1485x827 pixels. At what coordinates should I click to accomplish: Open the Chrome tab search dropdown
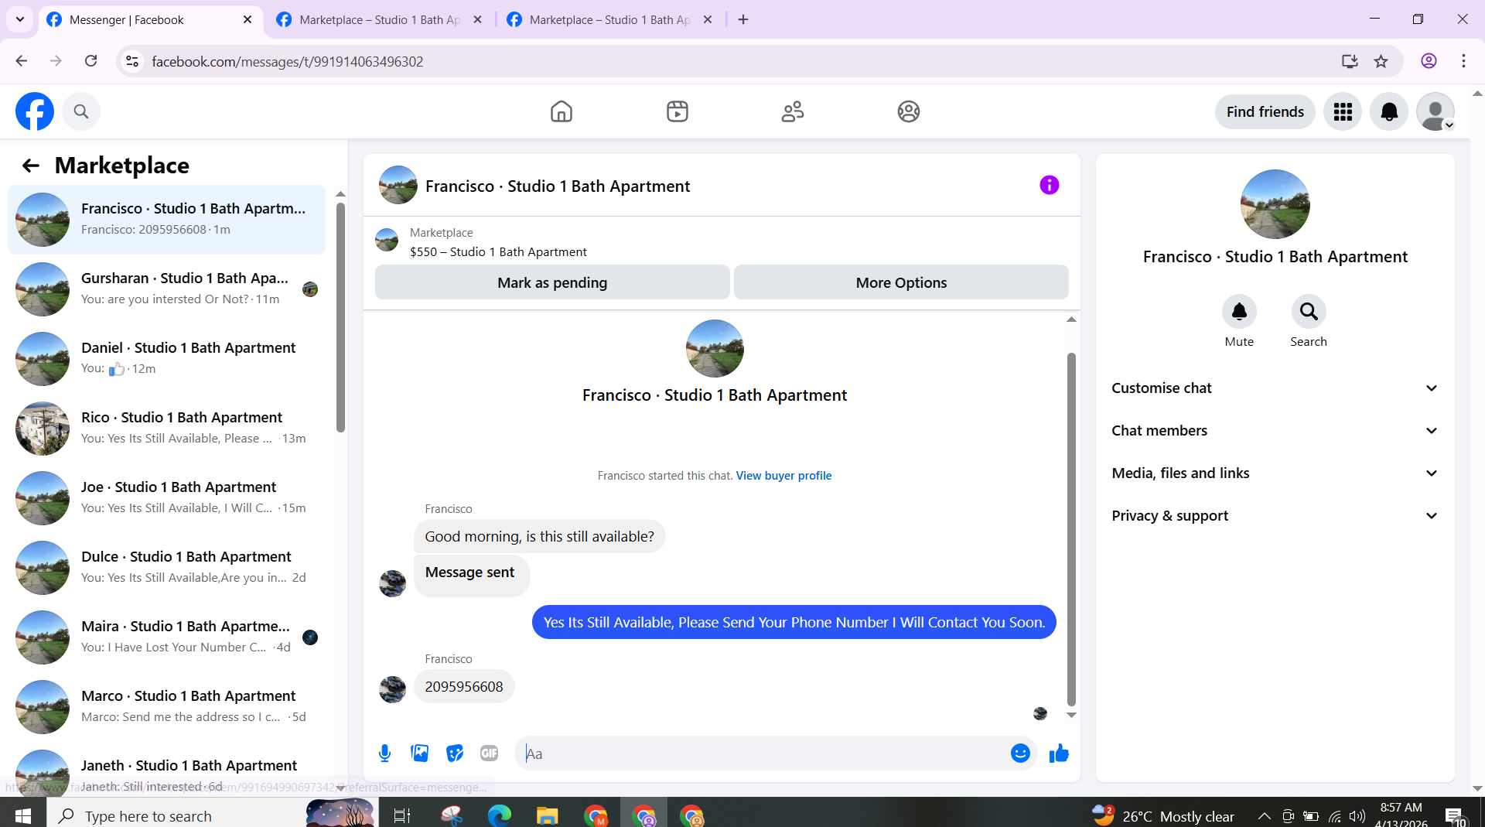20,19
